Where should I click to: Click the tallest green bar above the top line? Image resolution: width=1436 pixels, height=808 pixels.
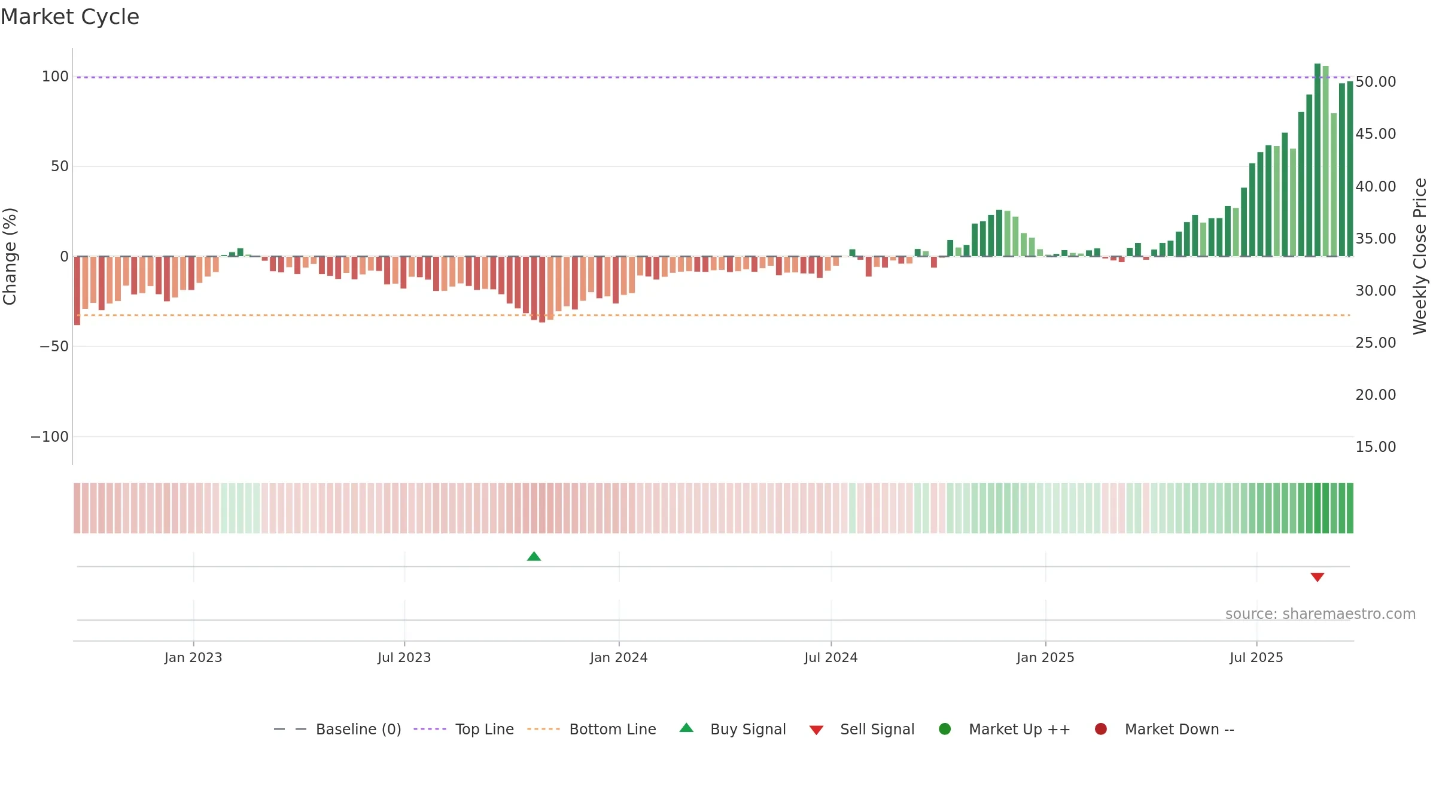coord(1317,160)
